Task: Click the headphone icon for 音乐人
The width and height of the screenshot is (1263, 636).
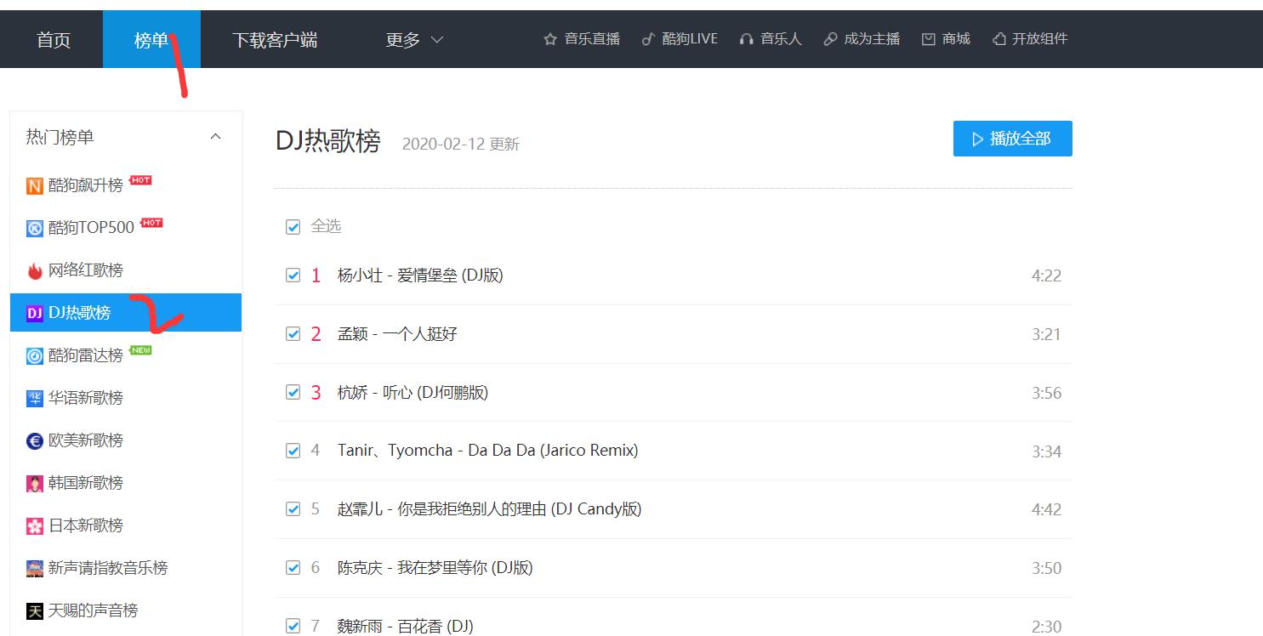Action: [747, 39]
